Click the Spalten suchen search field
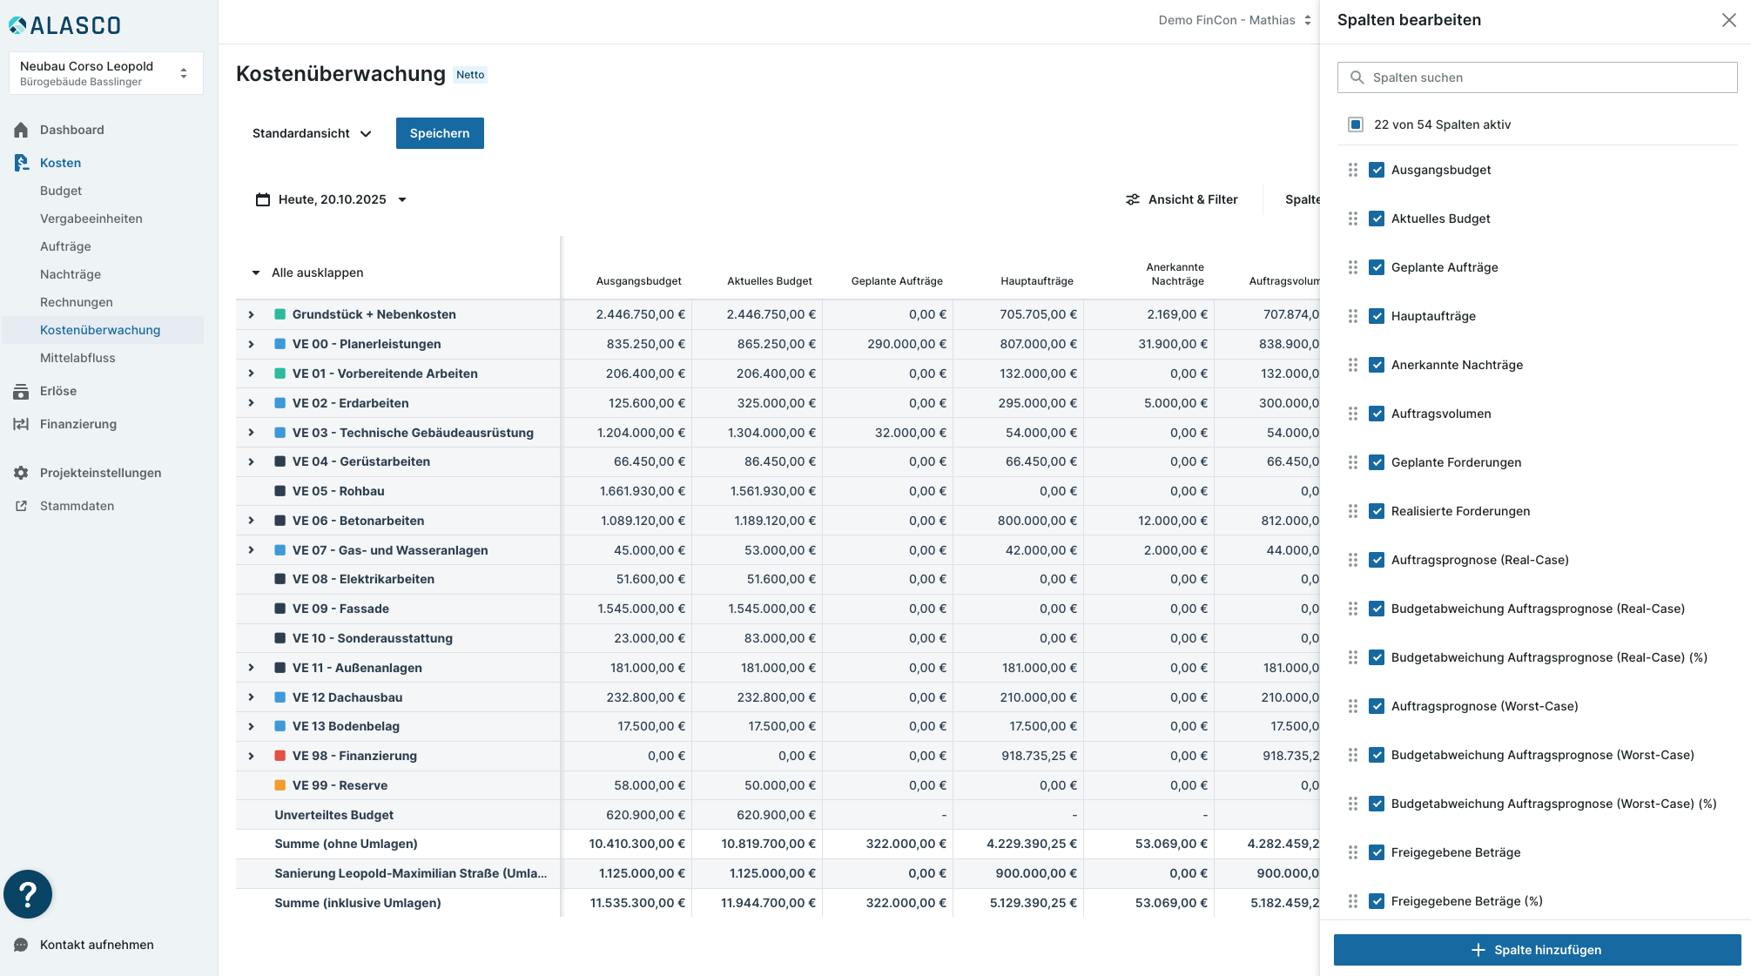Screen dimensions: 1751x976 pos(1537,77)
